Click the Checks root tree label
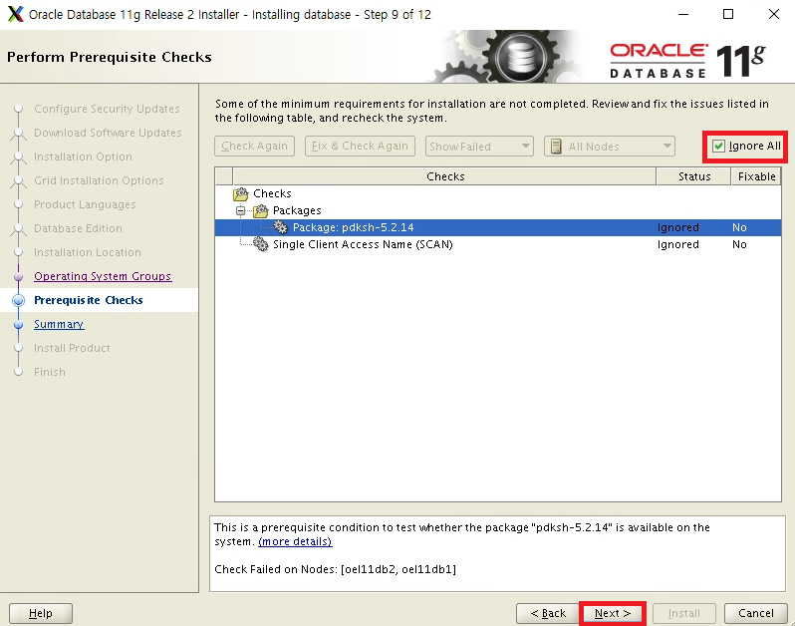Viewport: 795px width, 626px height. pyautogui.click(x=272, y=193)
